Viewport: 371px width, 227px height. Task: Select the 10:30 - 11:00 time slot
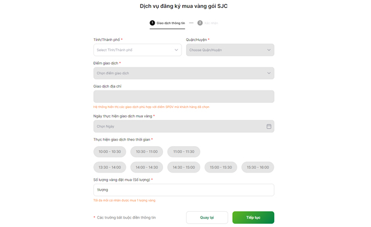click(147, 152)
